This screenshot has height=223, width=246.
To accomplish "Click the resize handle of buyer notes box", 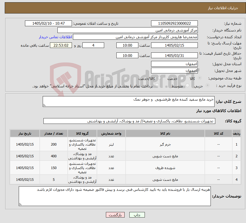I will [x=20, y=204].
